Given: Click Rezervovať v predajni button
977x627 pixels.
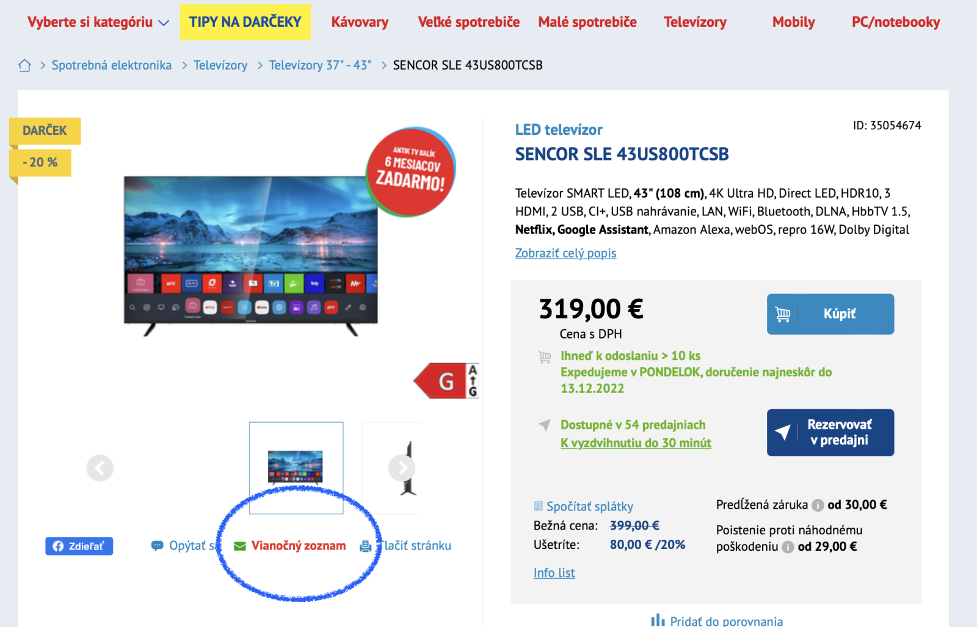Looking at the screenshot, I should point(830,432).
